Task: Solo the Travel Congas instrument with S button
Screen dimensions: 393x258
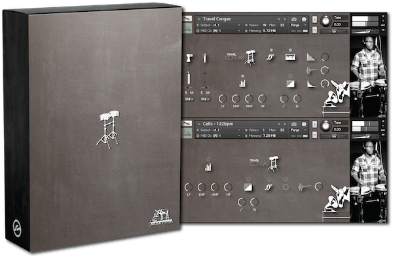Action: (x=314, y=19)
